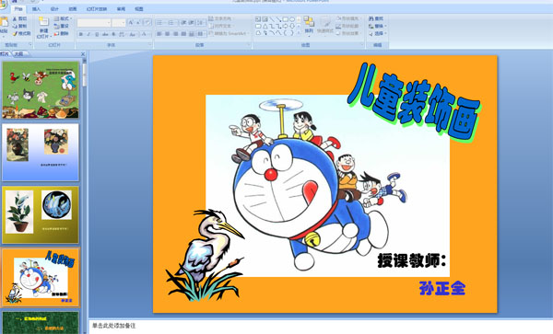This screenshot has width=553, height=334.
Task: Open the font color picker
Action: tap(145, 34)
